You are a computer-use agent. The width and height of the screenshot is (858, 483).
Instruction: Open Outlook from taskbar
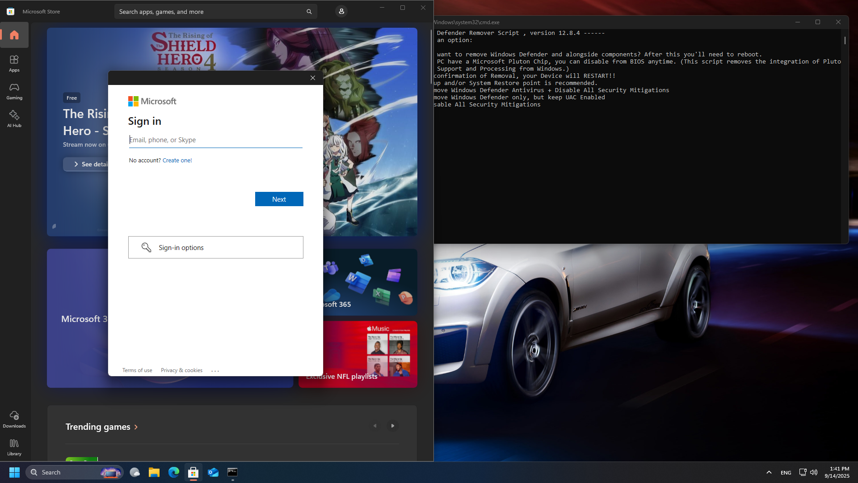point(213,472)
